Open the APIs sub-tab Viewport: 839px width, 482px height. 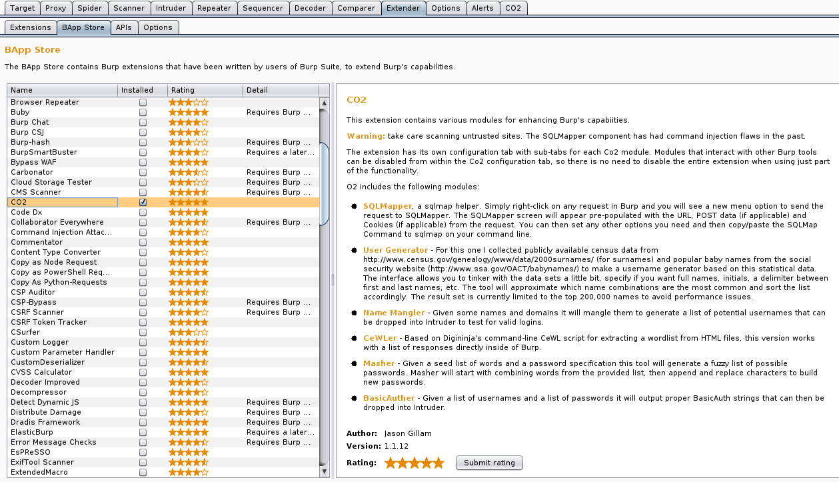pyautogui.click(x=123, y=27)
